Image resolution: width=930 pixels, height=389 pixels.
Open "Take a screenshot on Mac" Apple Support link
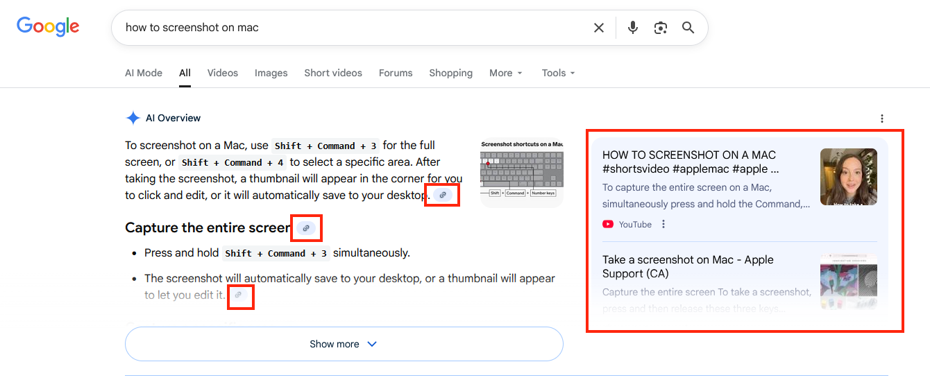coord(687,266)
